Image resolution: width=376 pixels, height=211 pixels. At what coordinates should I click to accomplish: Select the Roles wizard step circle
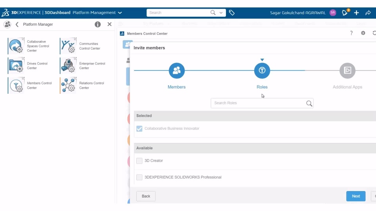(x=262, y=71)
